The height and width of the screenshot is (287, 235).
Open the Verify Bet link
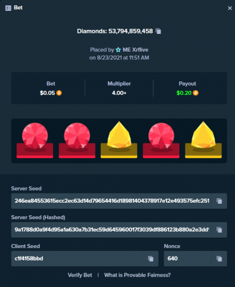[80, 275]
